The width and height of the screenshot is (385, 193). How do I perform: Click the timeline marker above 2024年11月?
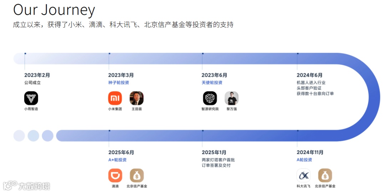coord(298,130)
